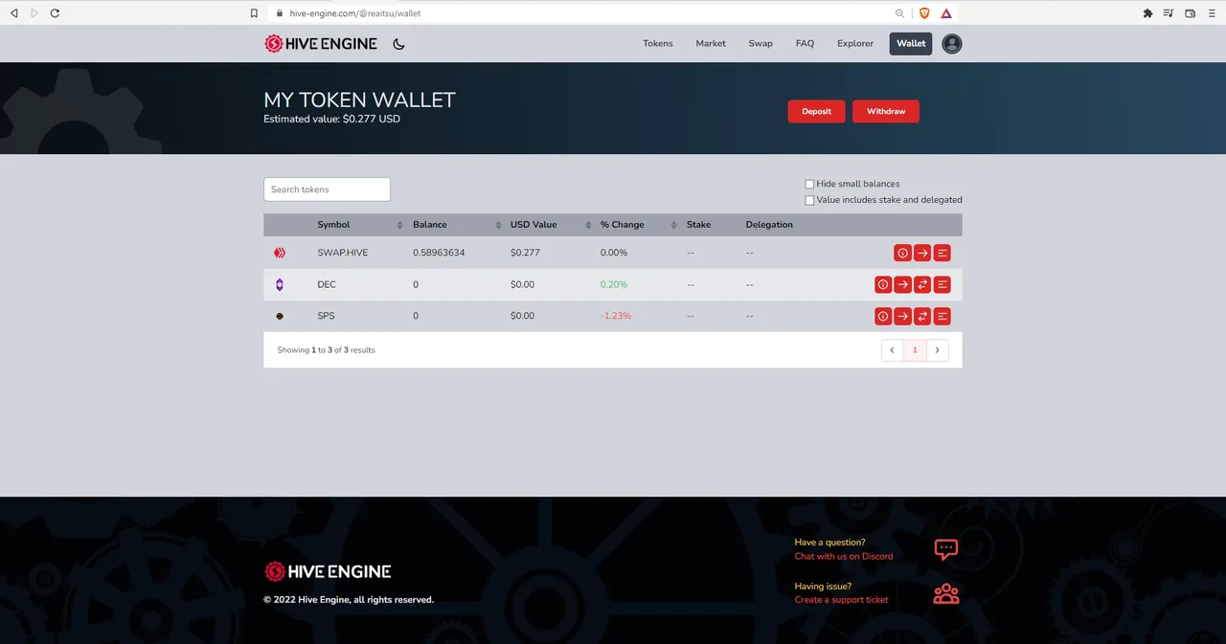Click the Hive Engine header logo
1226x644 pixels.
[321, 43]
